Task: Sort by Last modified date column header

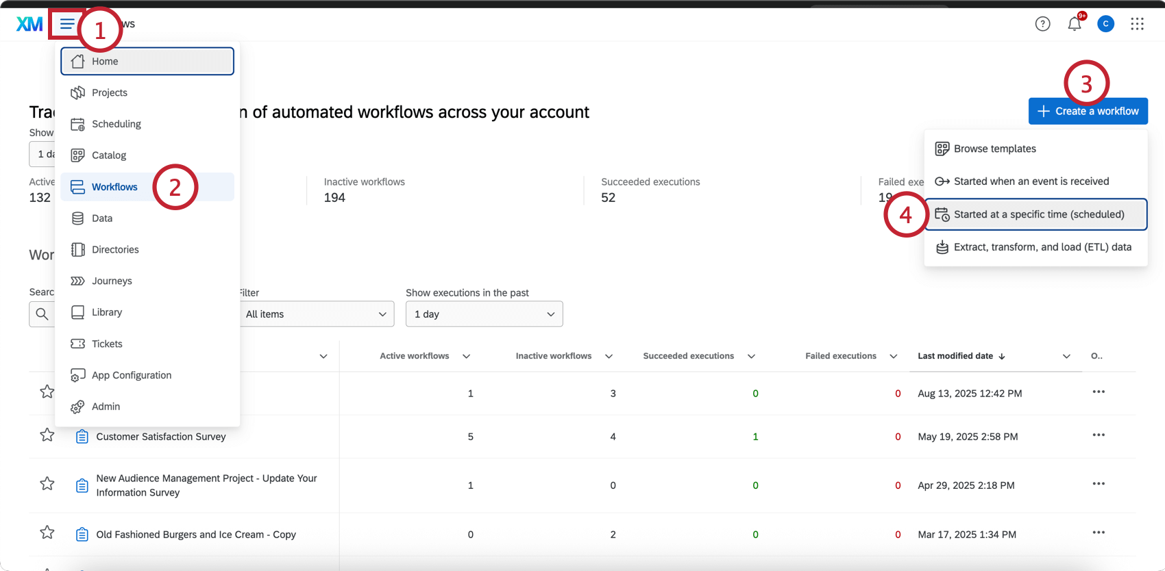Action: click(955, 356)
